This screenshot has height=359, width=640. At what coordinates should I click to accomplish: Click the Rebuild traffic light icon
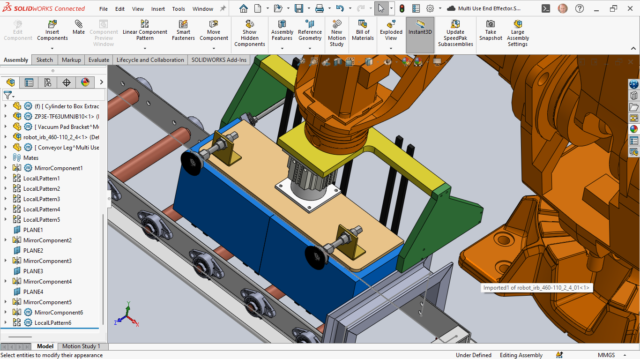[402, 8]
